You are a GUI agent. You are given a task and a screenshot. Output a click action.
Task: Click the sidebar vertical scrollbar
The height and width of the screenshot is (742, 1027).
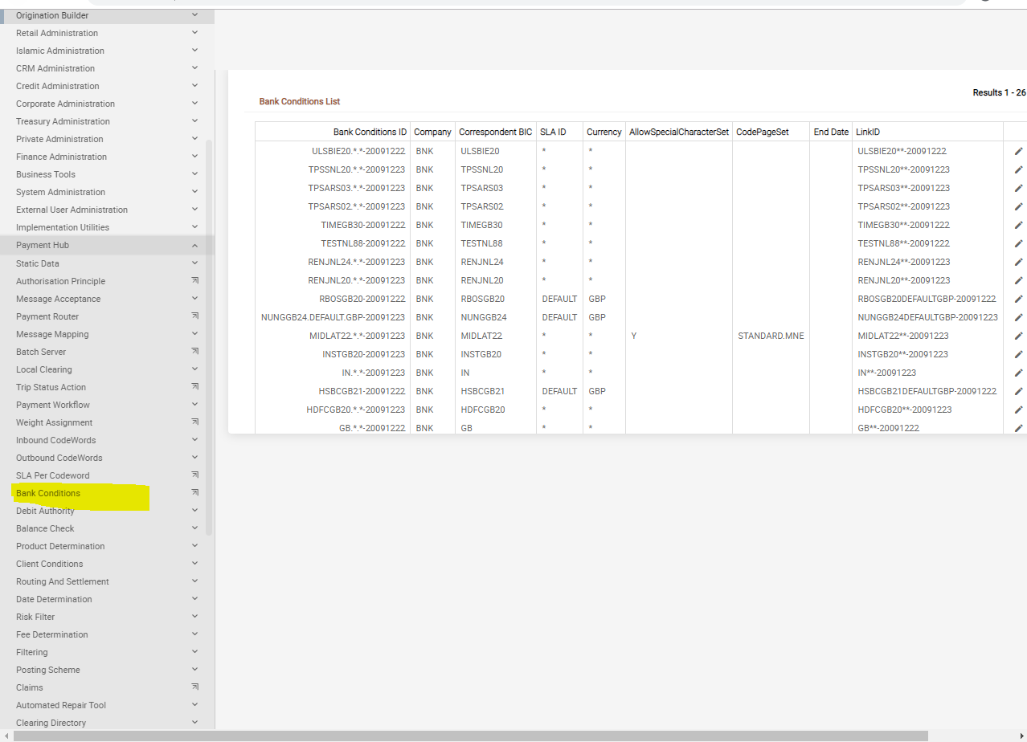pos(210,337)
